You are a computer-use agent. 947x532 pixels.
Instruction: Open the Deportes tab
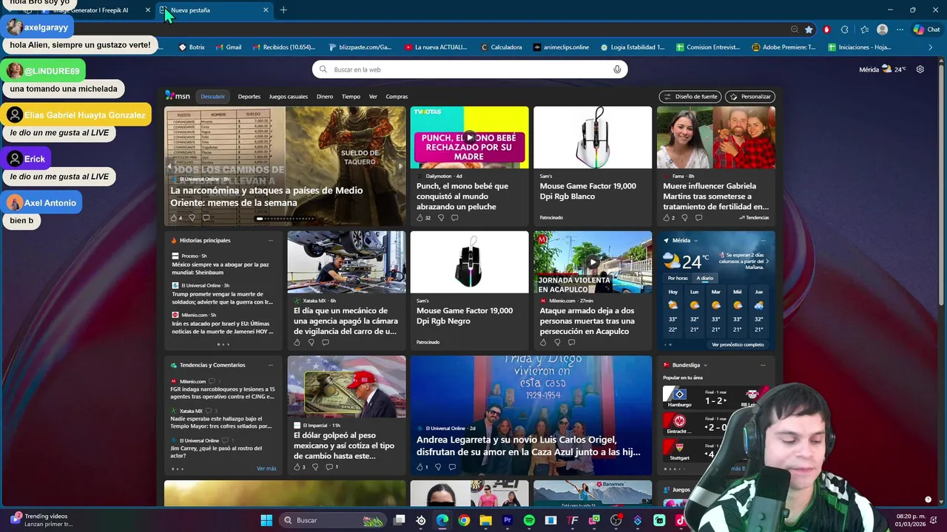(249, 96)
